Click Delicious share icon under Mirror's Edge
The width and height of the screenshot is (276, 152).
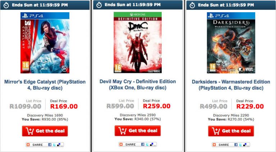point(59,144)
